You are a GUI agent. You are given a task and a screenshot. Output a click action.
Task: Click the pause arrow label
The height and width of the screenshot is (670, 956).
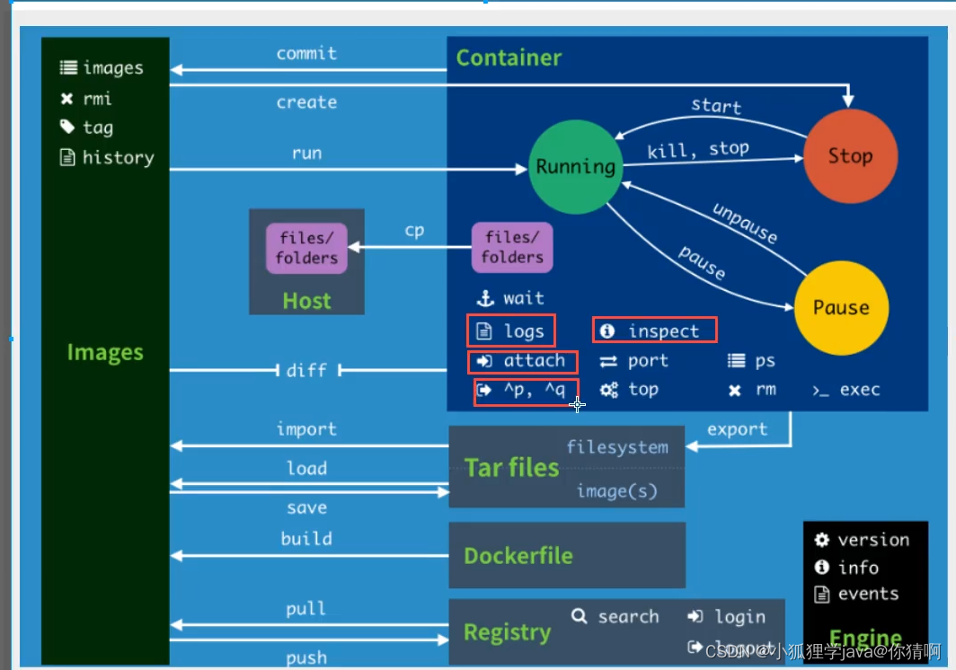tap(703, 263)
